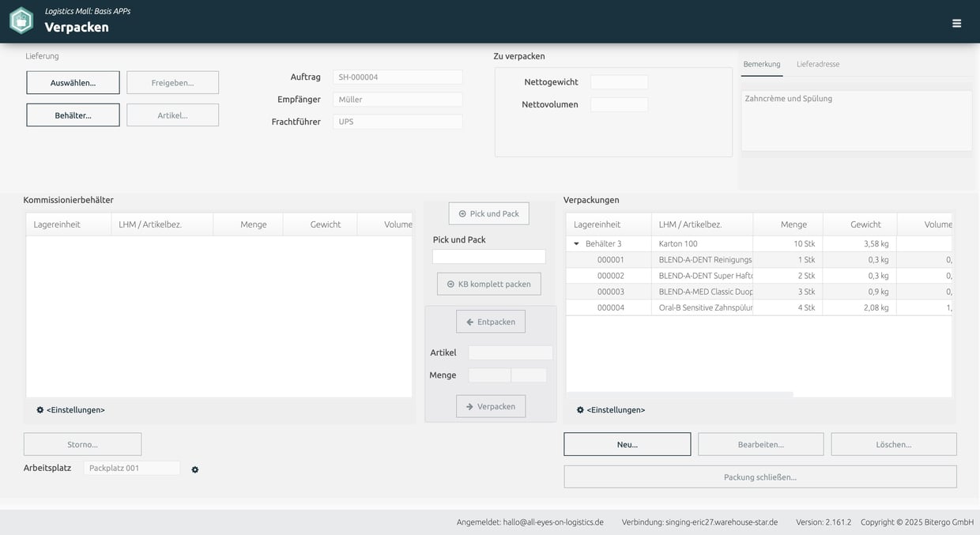
Task: Open the hamburger menu
Action: click(956, 24)
